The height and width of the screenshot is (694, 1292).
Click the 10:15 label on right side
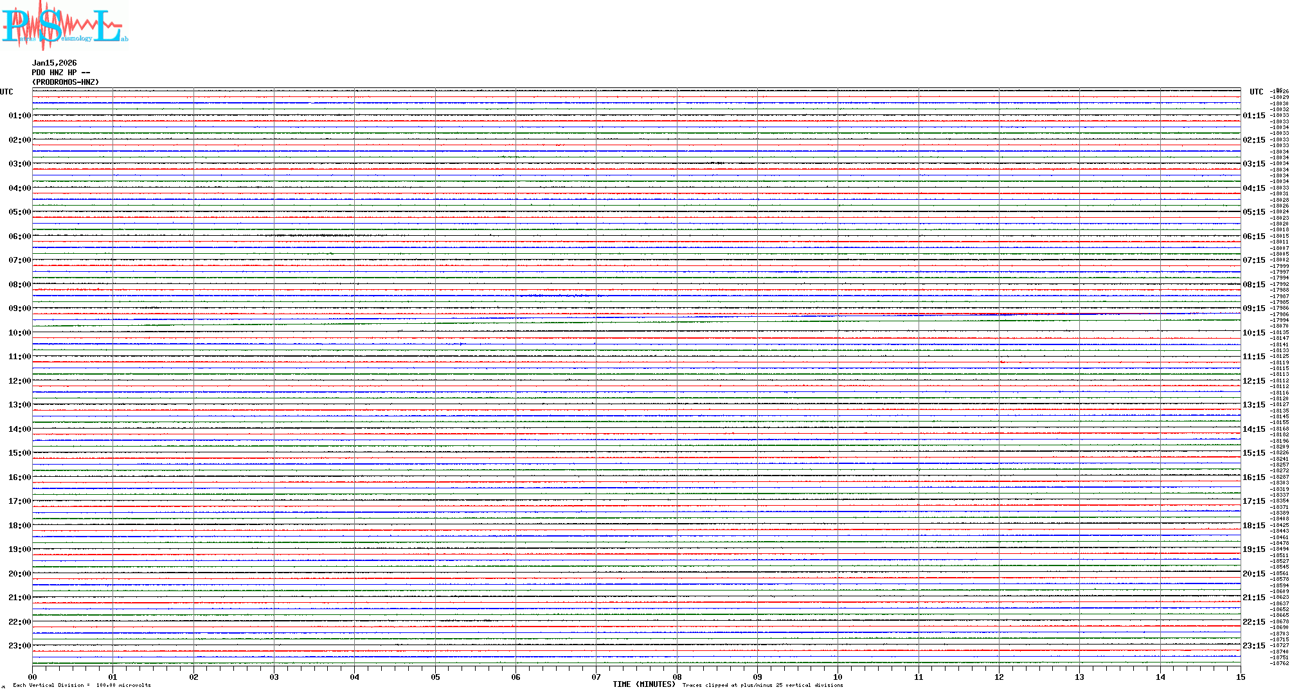tap(1253, 333)
